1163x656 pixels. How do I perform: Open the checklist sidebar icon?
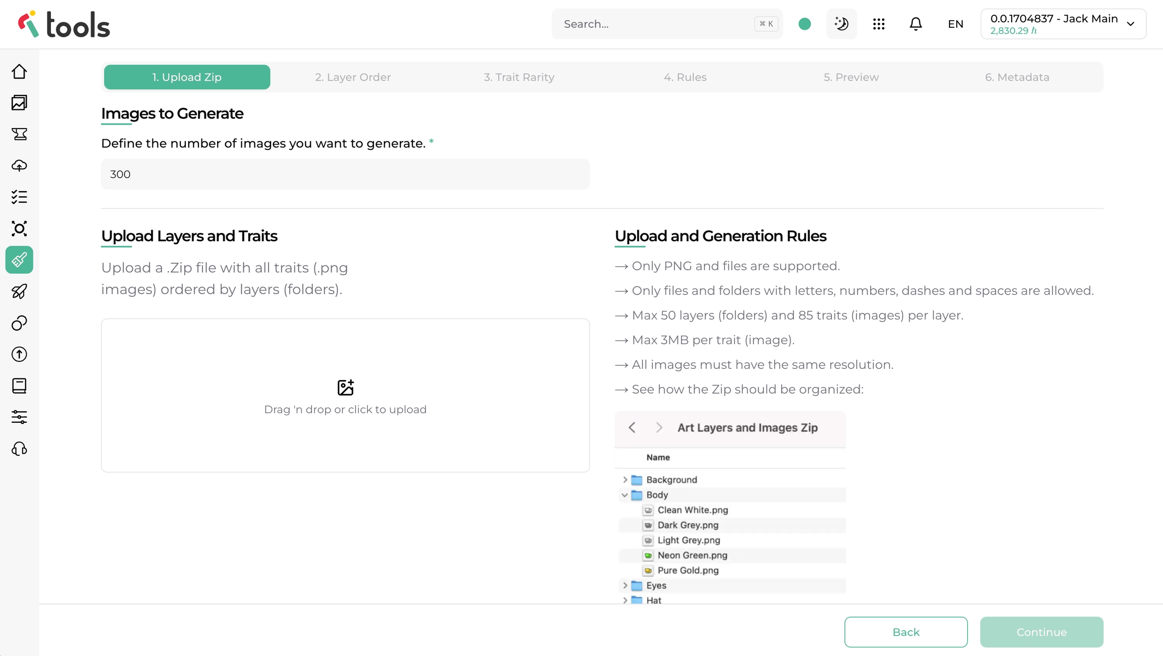pos(19,197)
